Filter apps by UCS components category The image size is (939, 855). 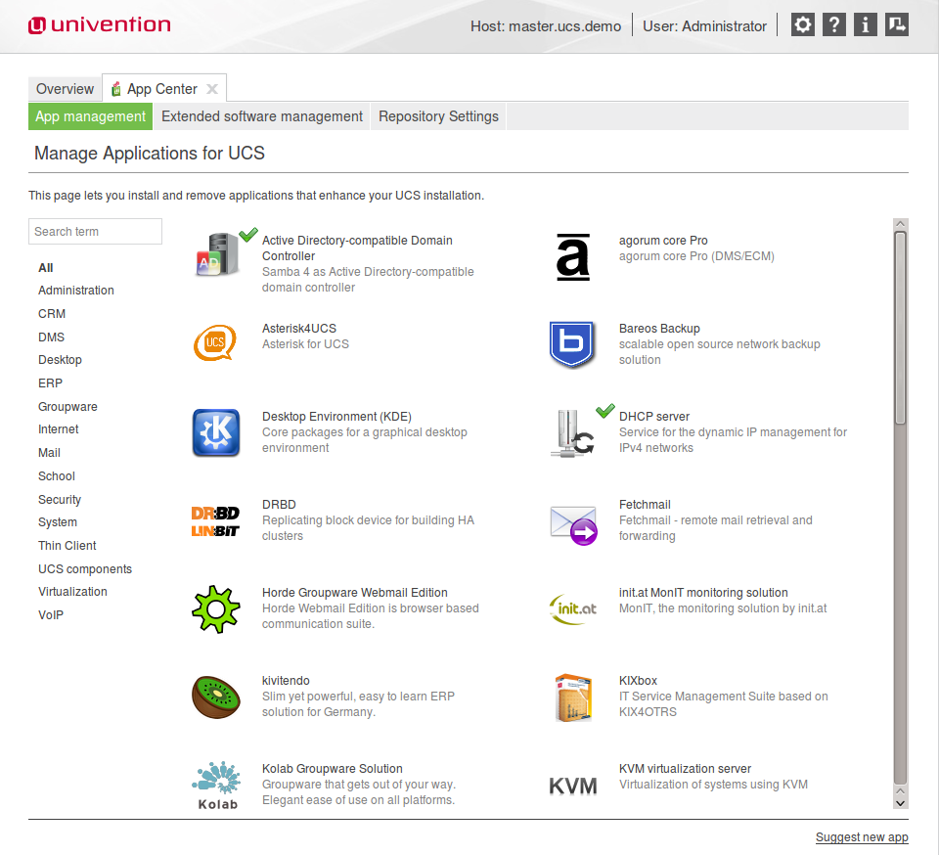pyautogui.click(x=85, y=568)
